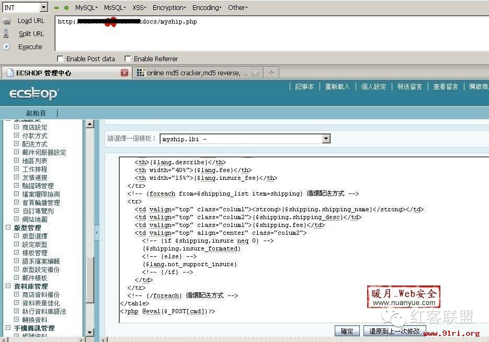
Task: Collapse the 資料庫管理 tree section
Action: (x=8, y=286)
